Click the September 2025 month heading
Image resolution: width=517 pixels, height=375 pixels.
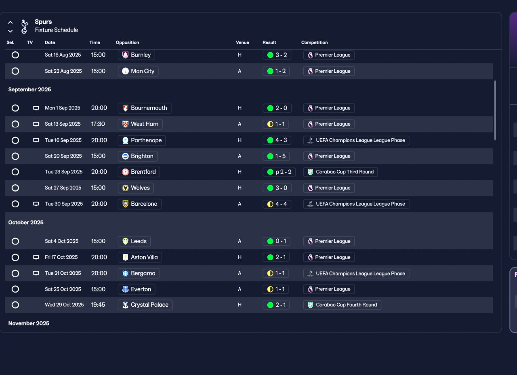point(30,90)
